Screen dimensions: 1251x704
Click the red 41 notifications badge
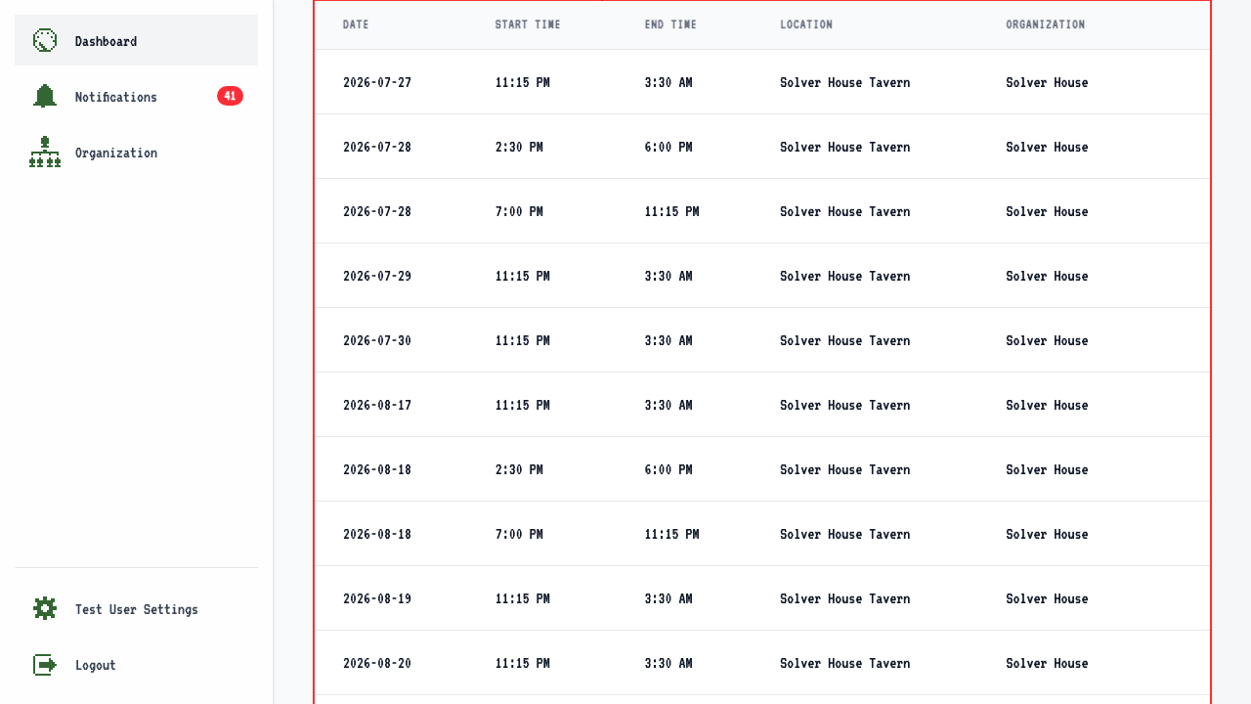tap(230, 96)
